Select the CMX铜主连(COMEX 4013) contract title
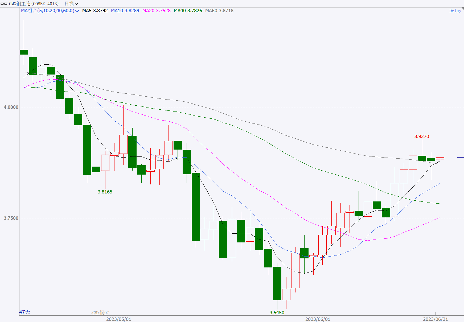The width and height of the screenshot is (464, 322). pos(34,4)
